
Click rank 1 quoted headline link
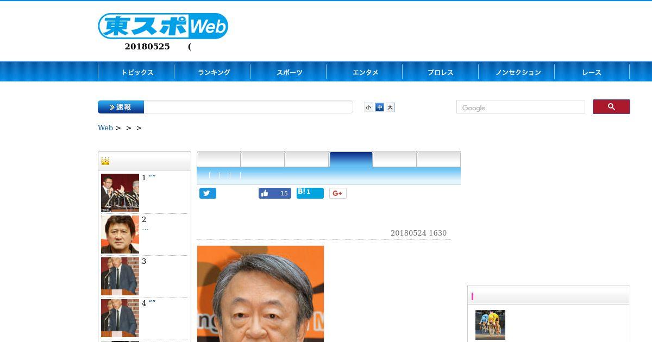[152, 178]
